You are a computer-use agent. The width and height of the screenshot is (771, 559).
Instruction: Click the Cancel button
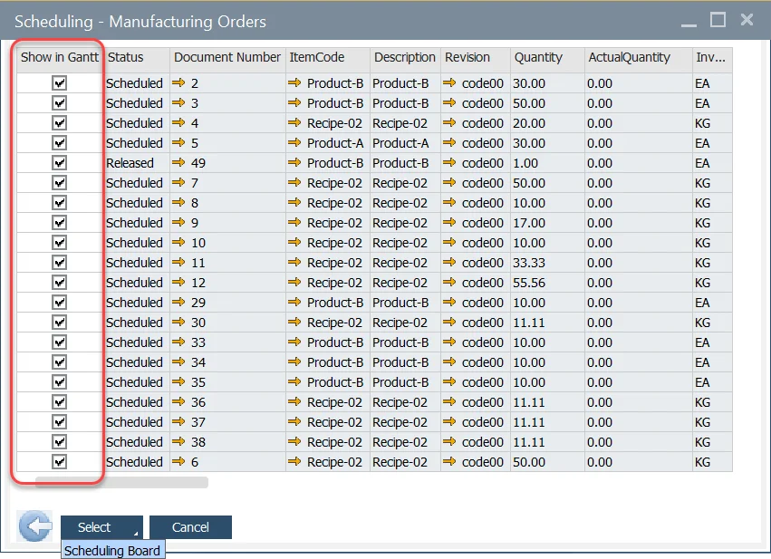coord(190,526)
